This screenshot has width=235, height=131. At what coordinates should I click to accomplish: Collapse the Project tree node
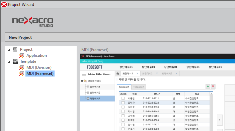point(9,50)
